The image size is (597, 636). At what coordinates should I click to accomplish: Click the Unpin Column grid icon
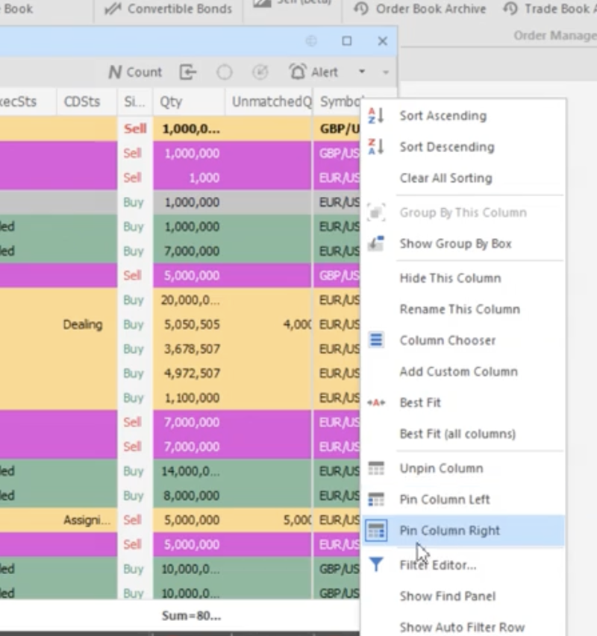click(377, 468)
